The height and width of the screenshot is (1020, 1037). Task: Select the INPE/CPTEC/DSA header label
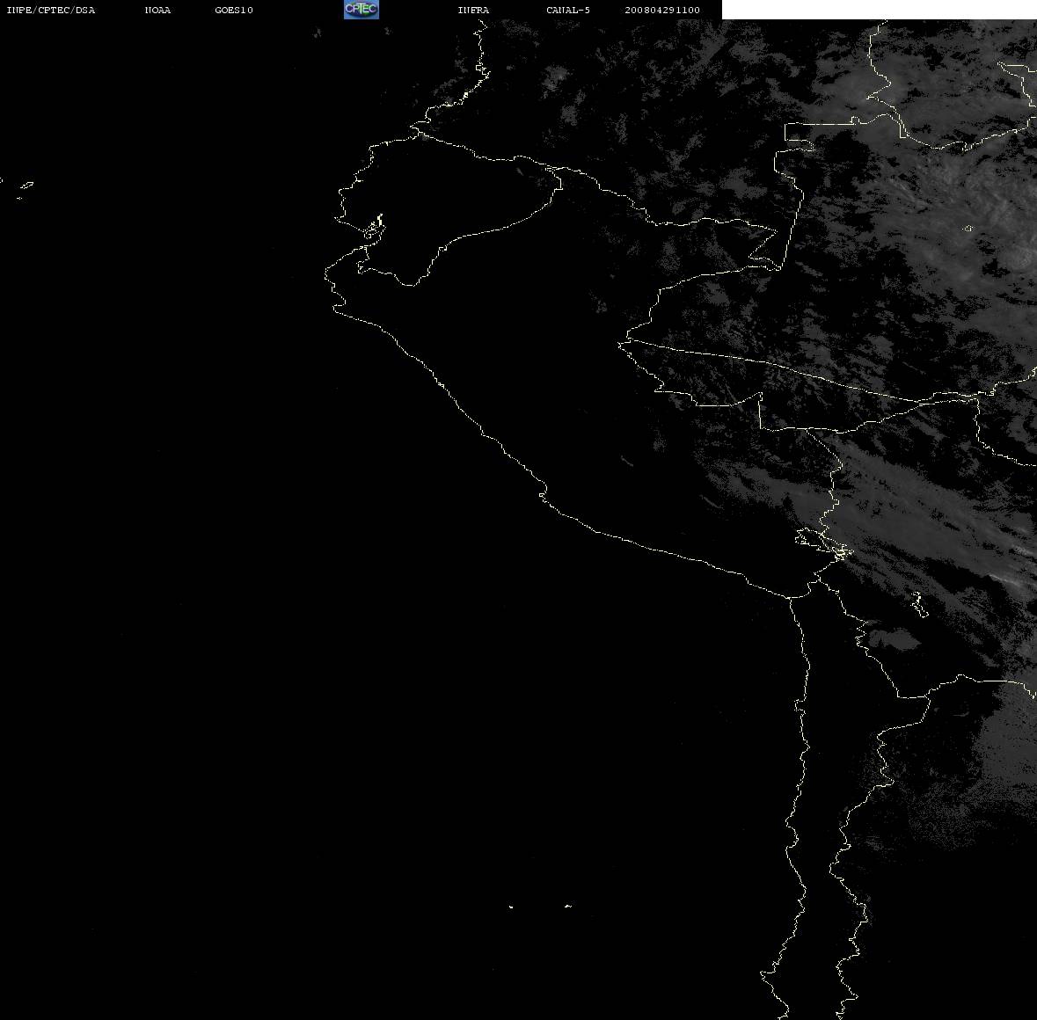[50, 10]
